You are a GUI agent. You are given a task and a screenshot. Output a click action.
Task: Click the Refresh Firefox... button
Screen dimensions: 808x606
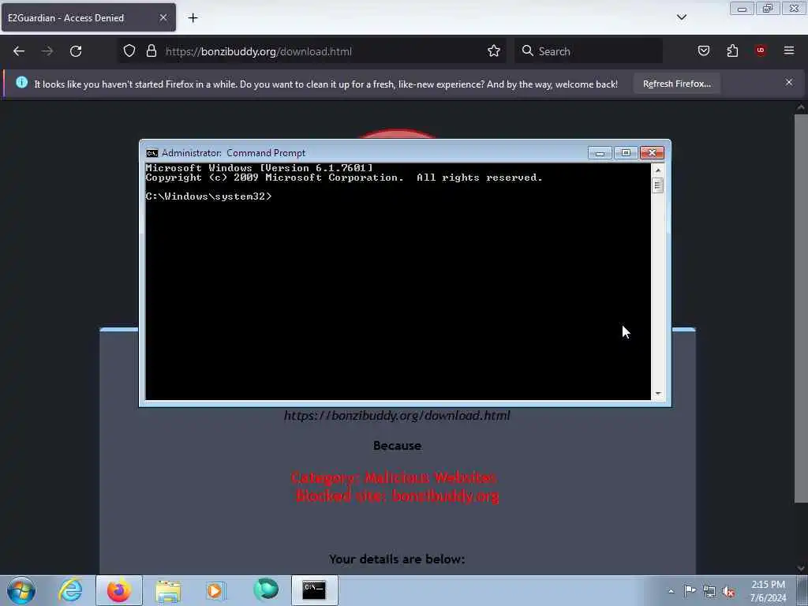point(676,84)
